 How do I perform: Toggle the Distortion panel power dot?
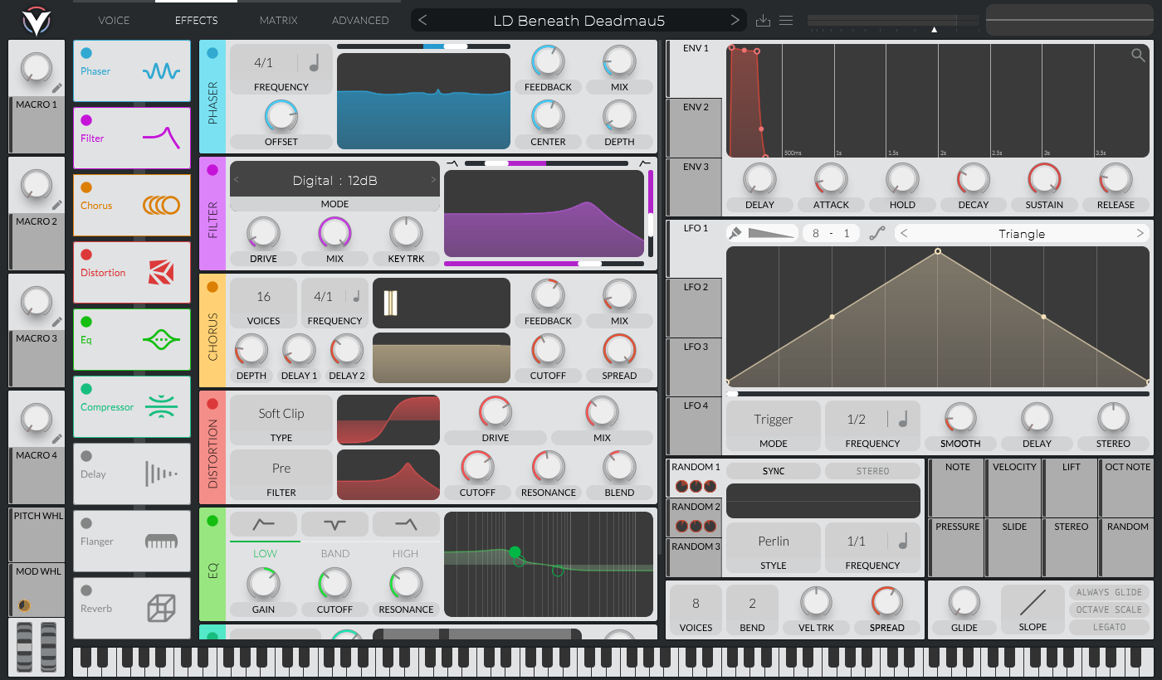[x=212, y=404]
